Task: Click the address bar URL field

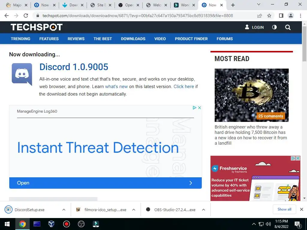Action: tap(138, 16)
